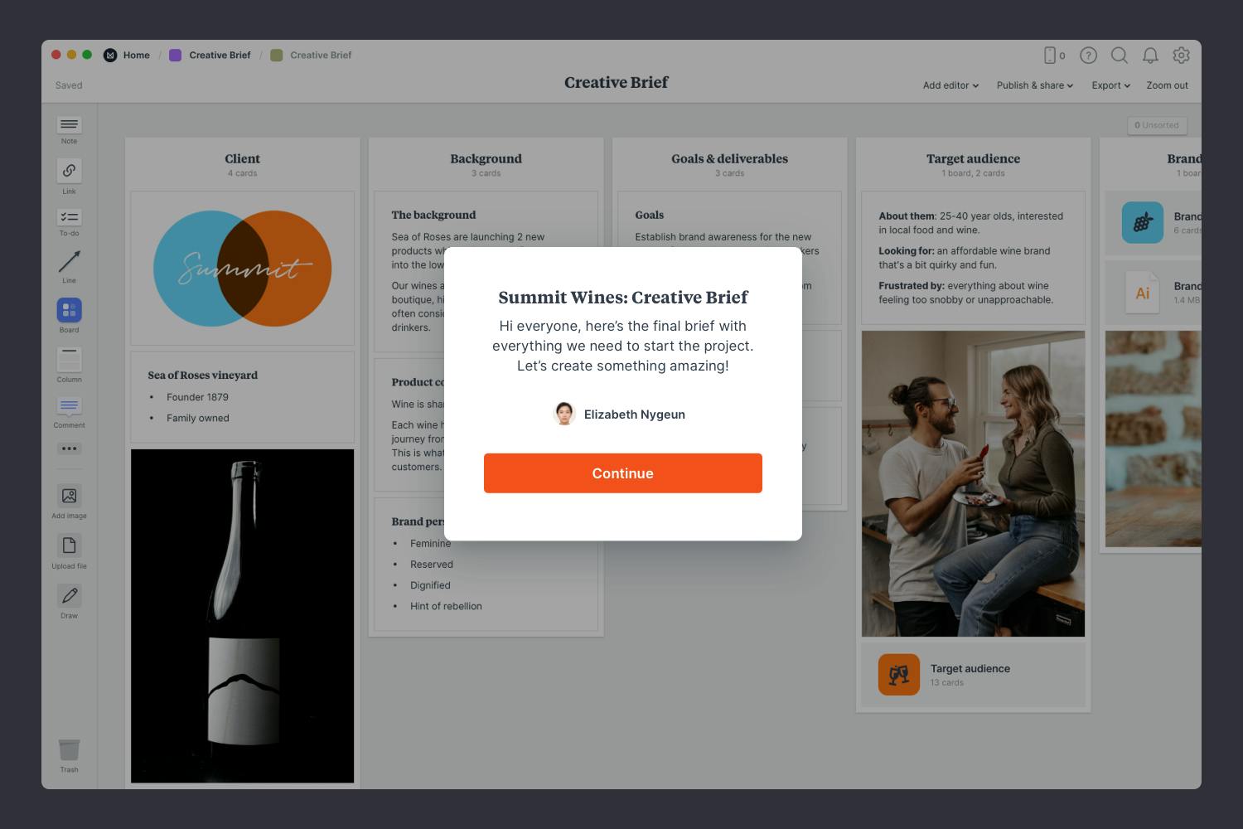The height and width of the screenshot is (829, 1243).
Task: Open the search magnifier icon
Action: coord(1119,56)
